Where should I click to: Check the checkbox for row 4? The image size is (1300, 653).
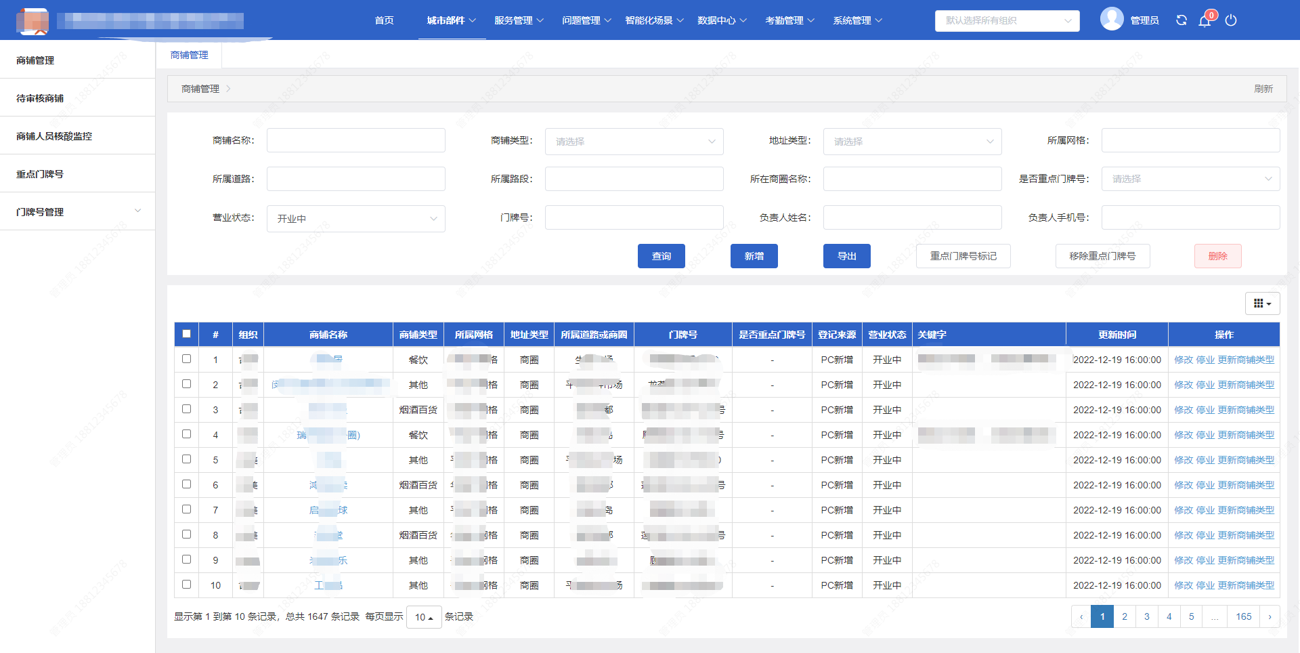coord(187,434)
